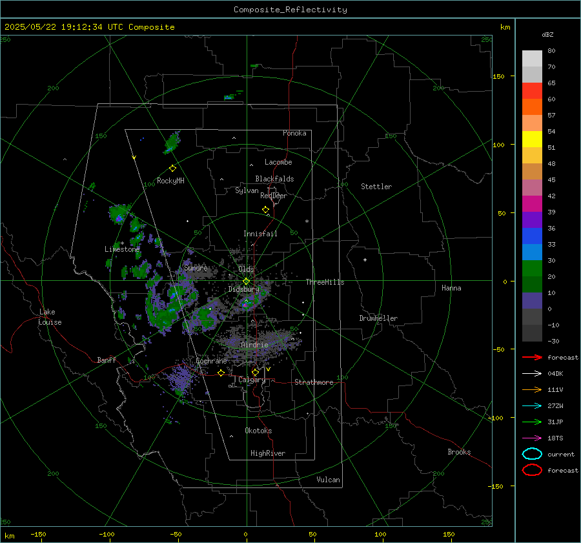The width and height of the screenshot is (581, 543).
Task: Click yellow diamond marker near RockyMH
Action: 172,169
